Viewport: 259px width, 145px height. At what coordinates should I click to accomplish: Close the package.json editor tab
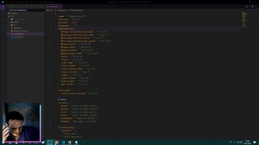pyautogui.click(x=60, y=6)
